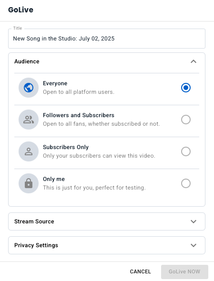Open the Stream Source panel label
The image size is (214, 281).
point(34,221)
